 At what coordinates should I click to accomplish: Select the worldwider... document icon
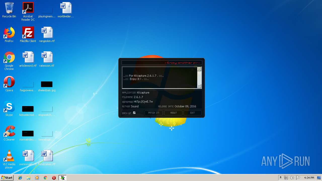click(x=66, y=10)
